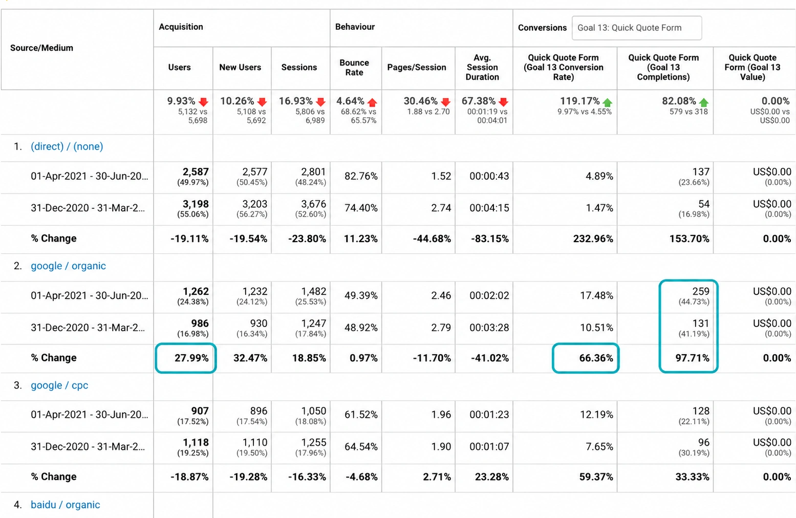This screenshot has height=518, width=796.
Task: Sort by the Users column header
Action: (179, 67)
